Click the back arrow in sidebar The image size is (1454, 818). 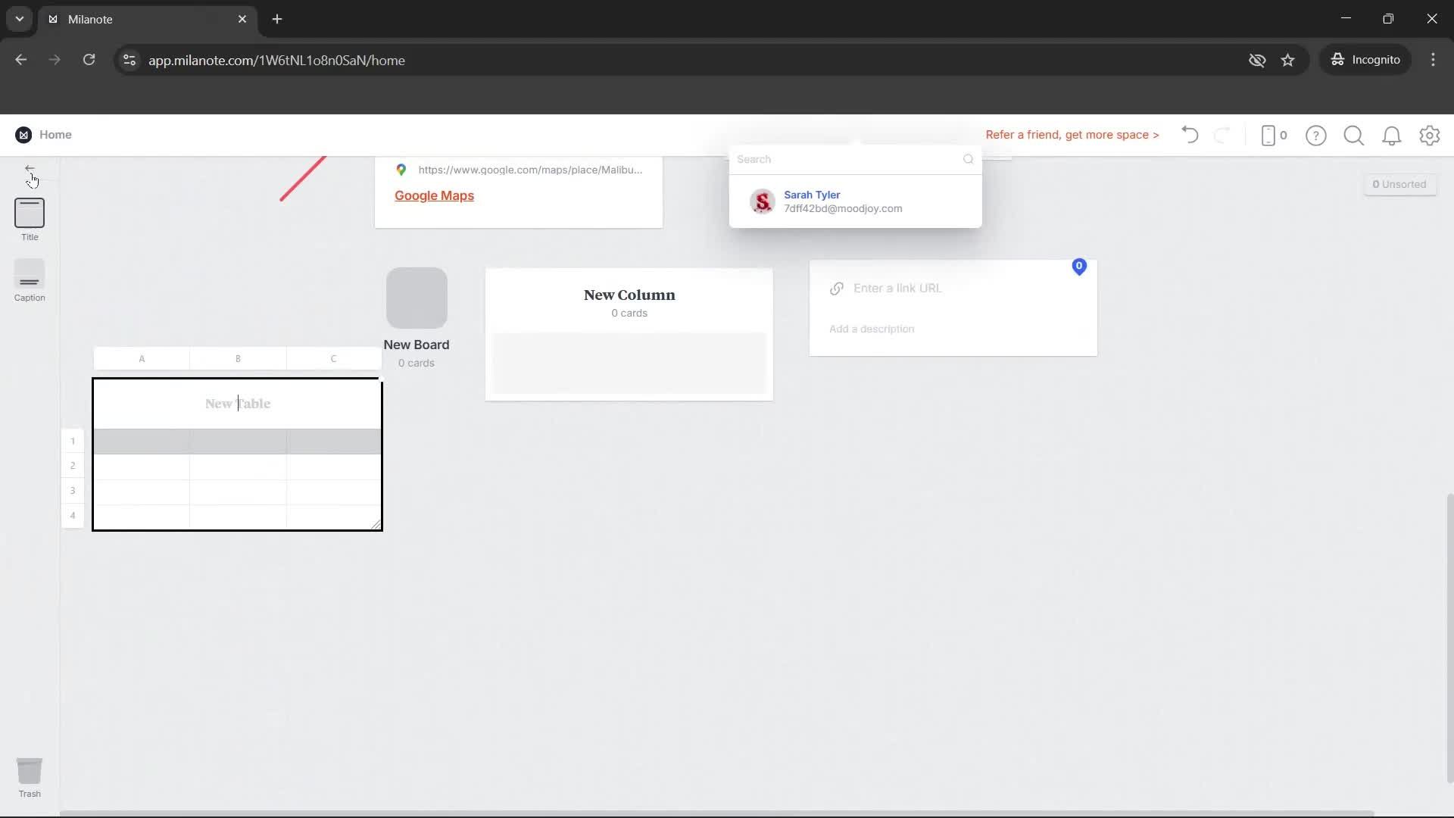(30, 168)
